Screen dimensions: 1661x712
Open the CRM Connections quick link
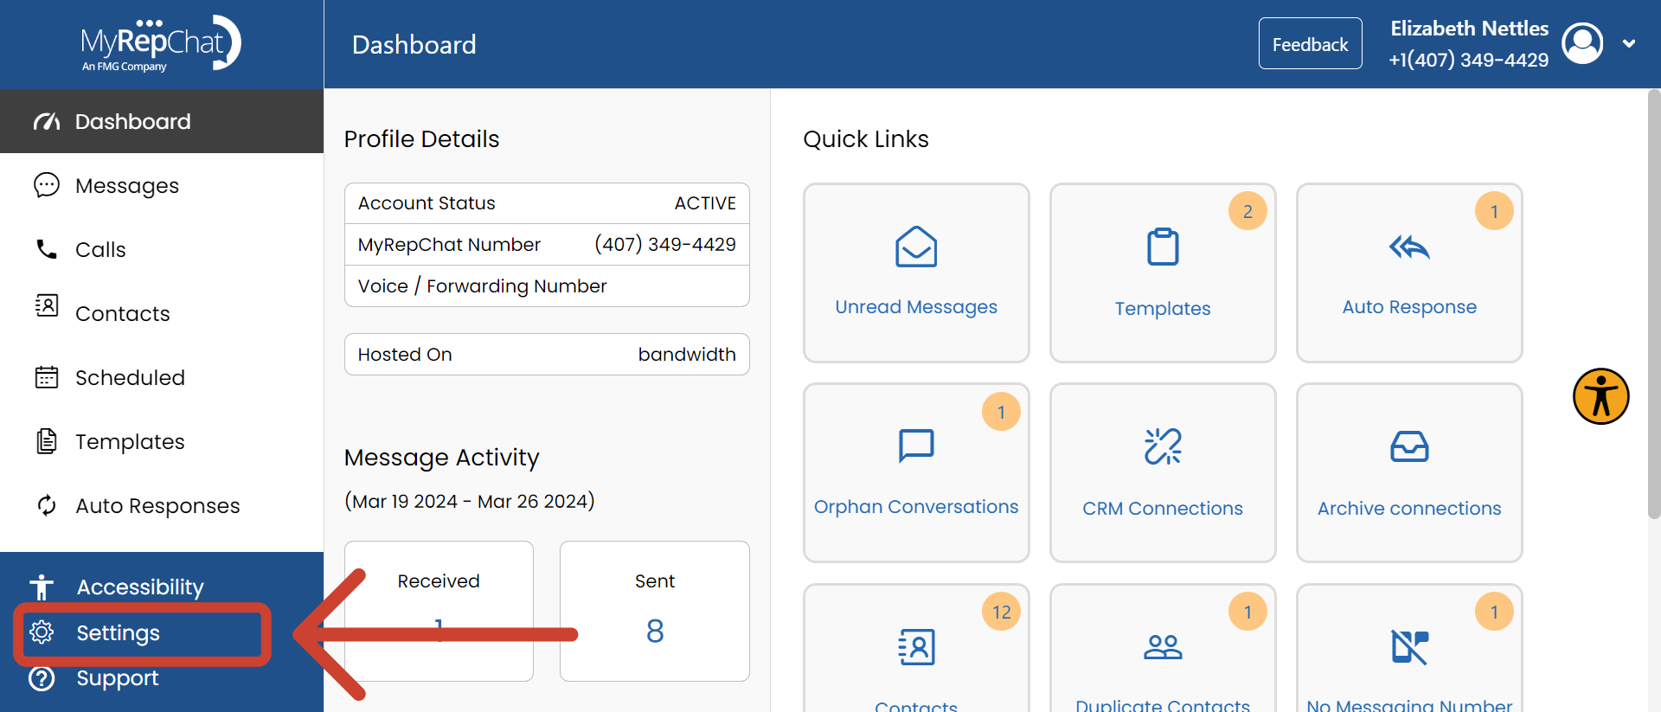[x=1163, y=473]
